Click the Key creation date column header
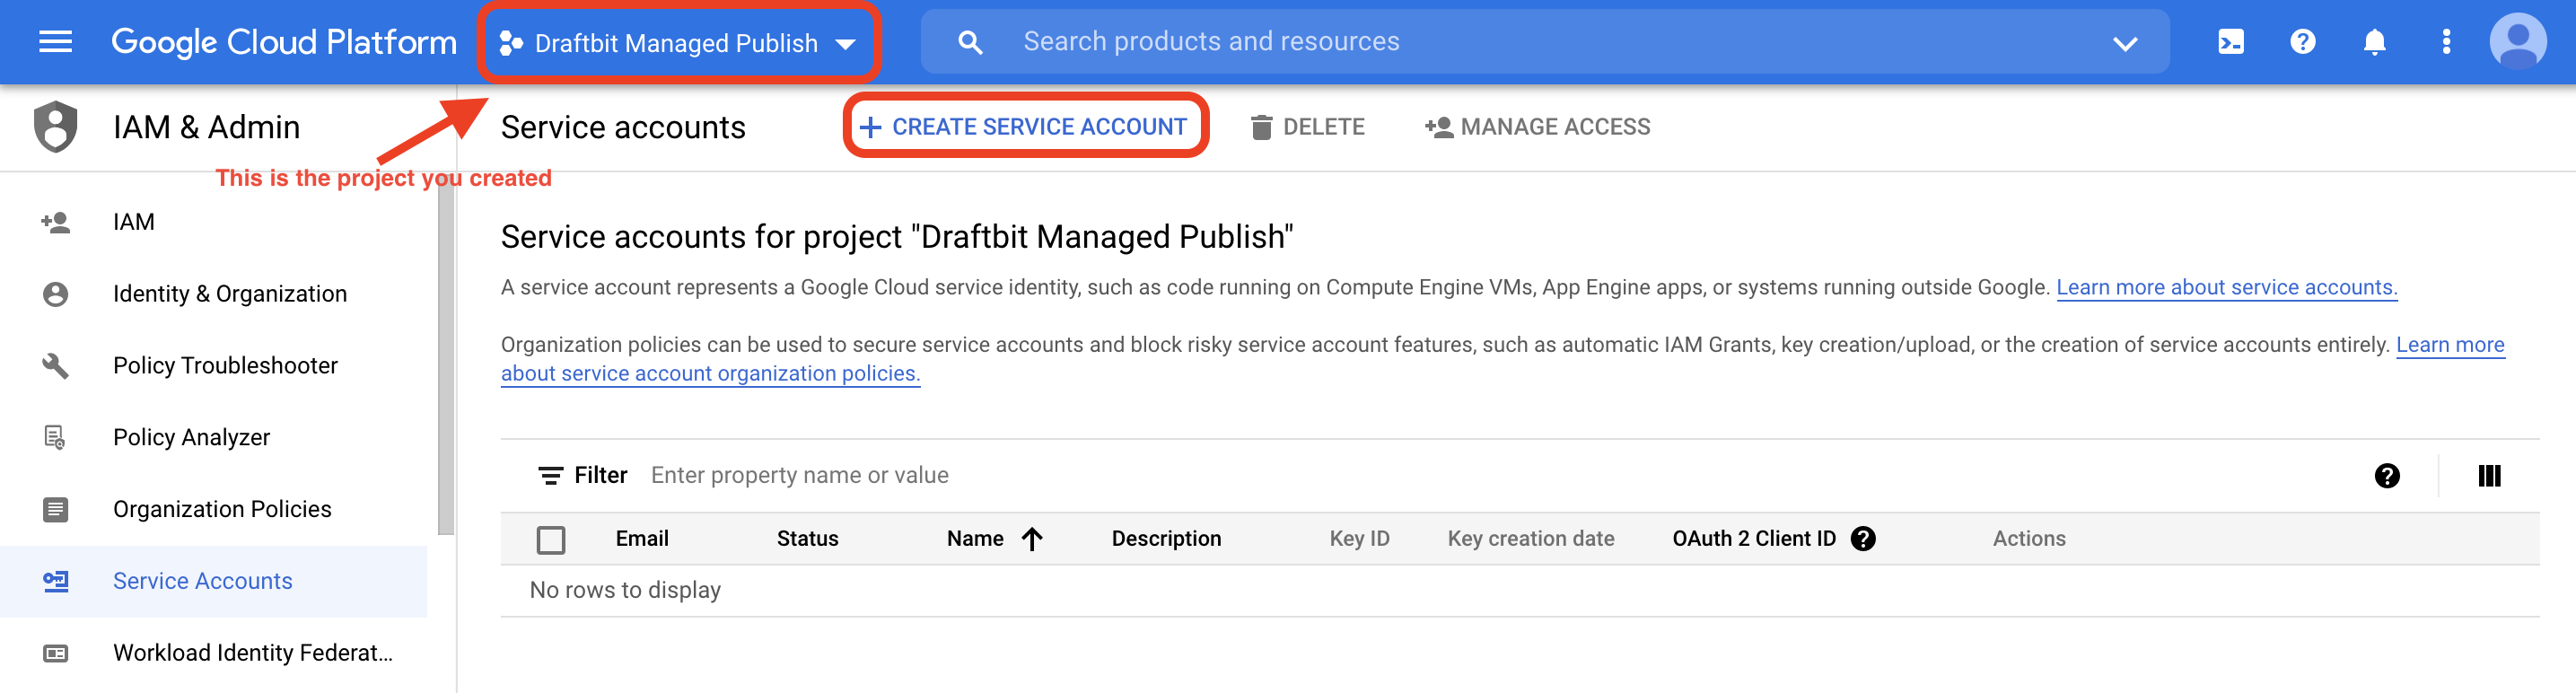 click(1530, 539)
